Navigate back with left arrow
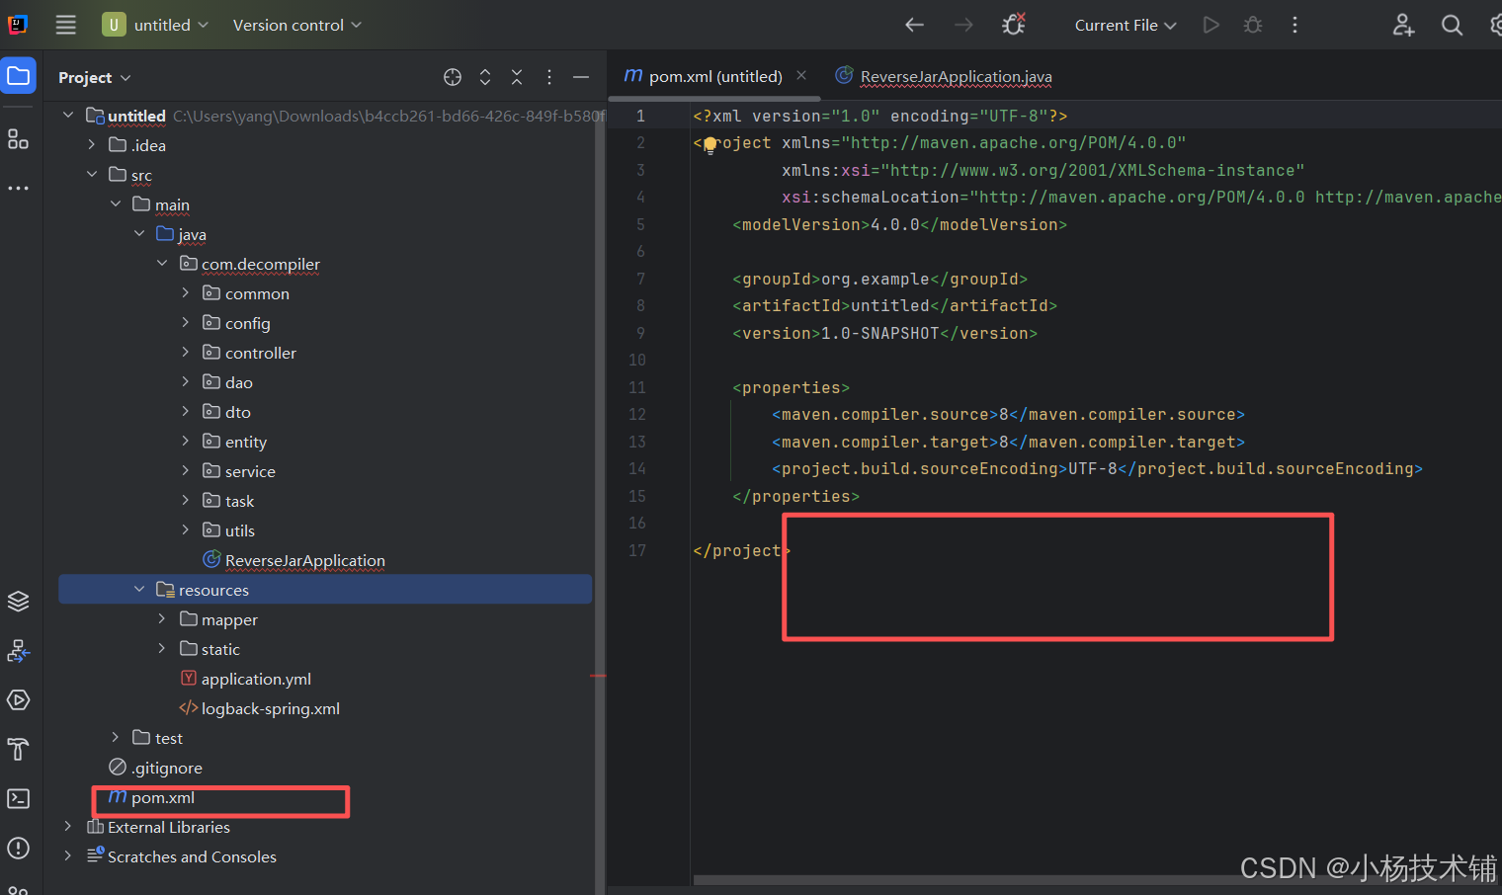Viewport: 1502px width, 895px height. (x=915, y=25)
